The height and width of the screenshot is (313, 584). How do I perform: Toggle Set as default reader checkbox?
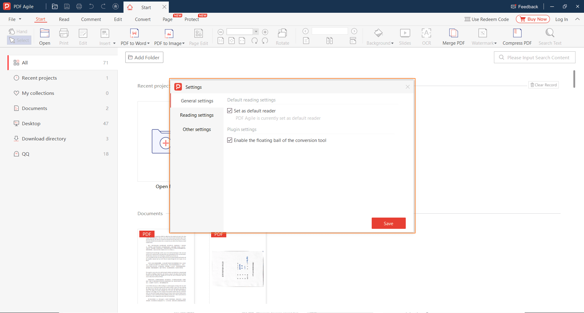[230, 111]
